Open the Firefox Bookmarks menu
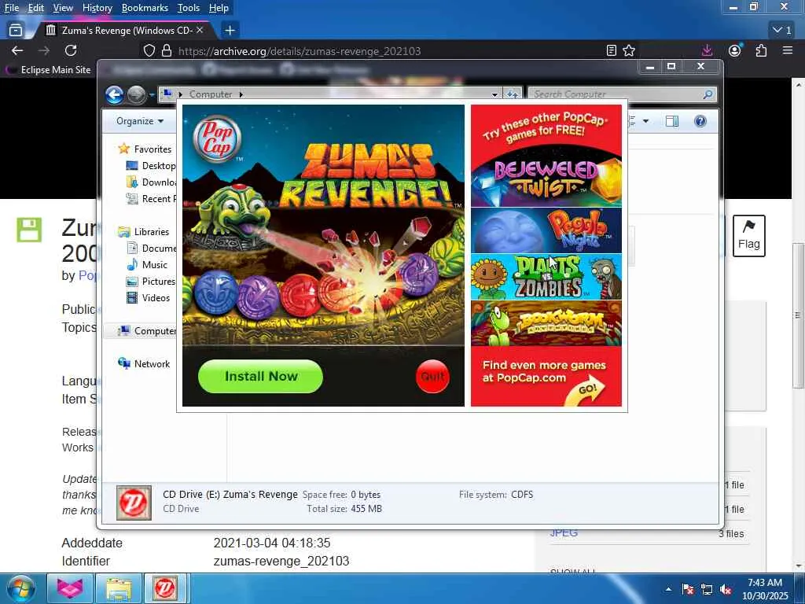Image resolution: width=805 pixels, height=604 pixels. click(145, 8)
